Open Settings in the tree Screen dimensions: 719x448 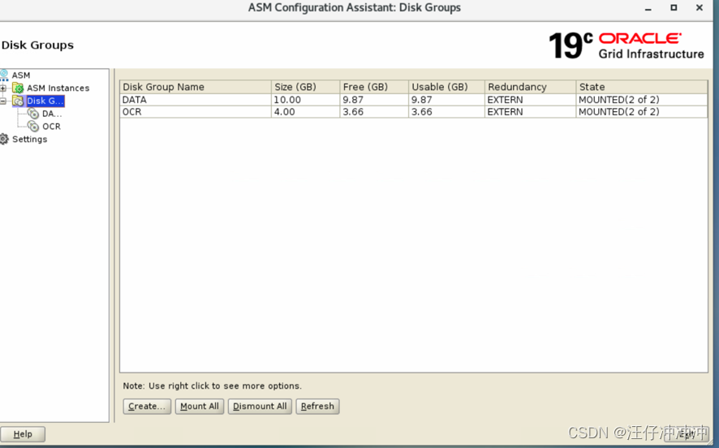(29, 139)
